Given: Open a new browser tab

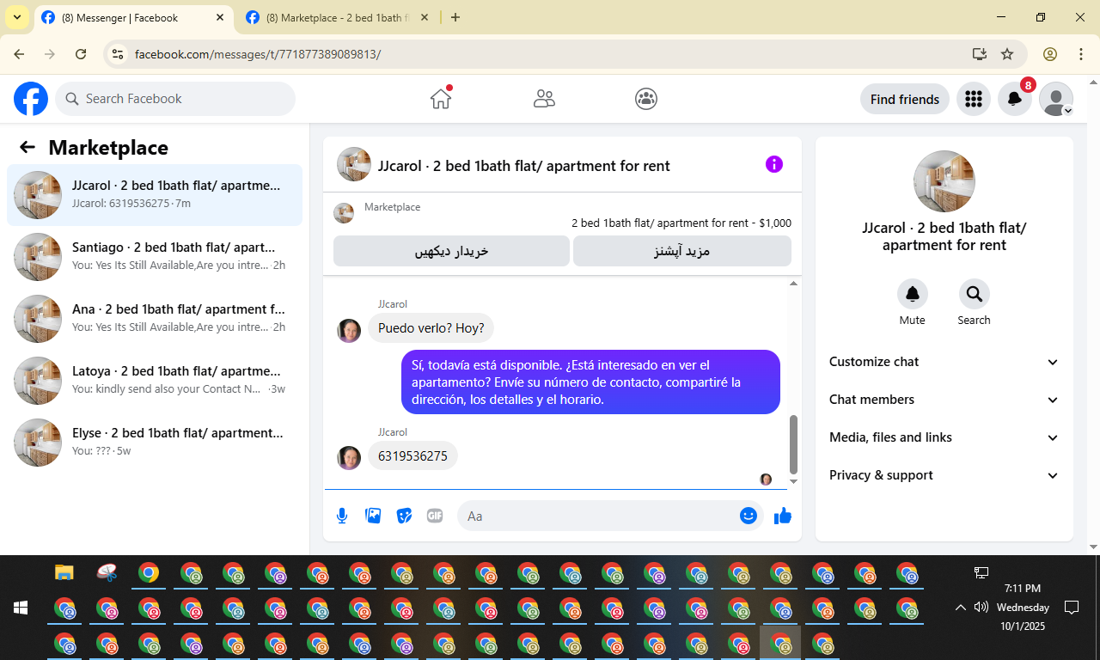Looking at the screenshot, I should 455,17.
